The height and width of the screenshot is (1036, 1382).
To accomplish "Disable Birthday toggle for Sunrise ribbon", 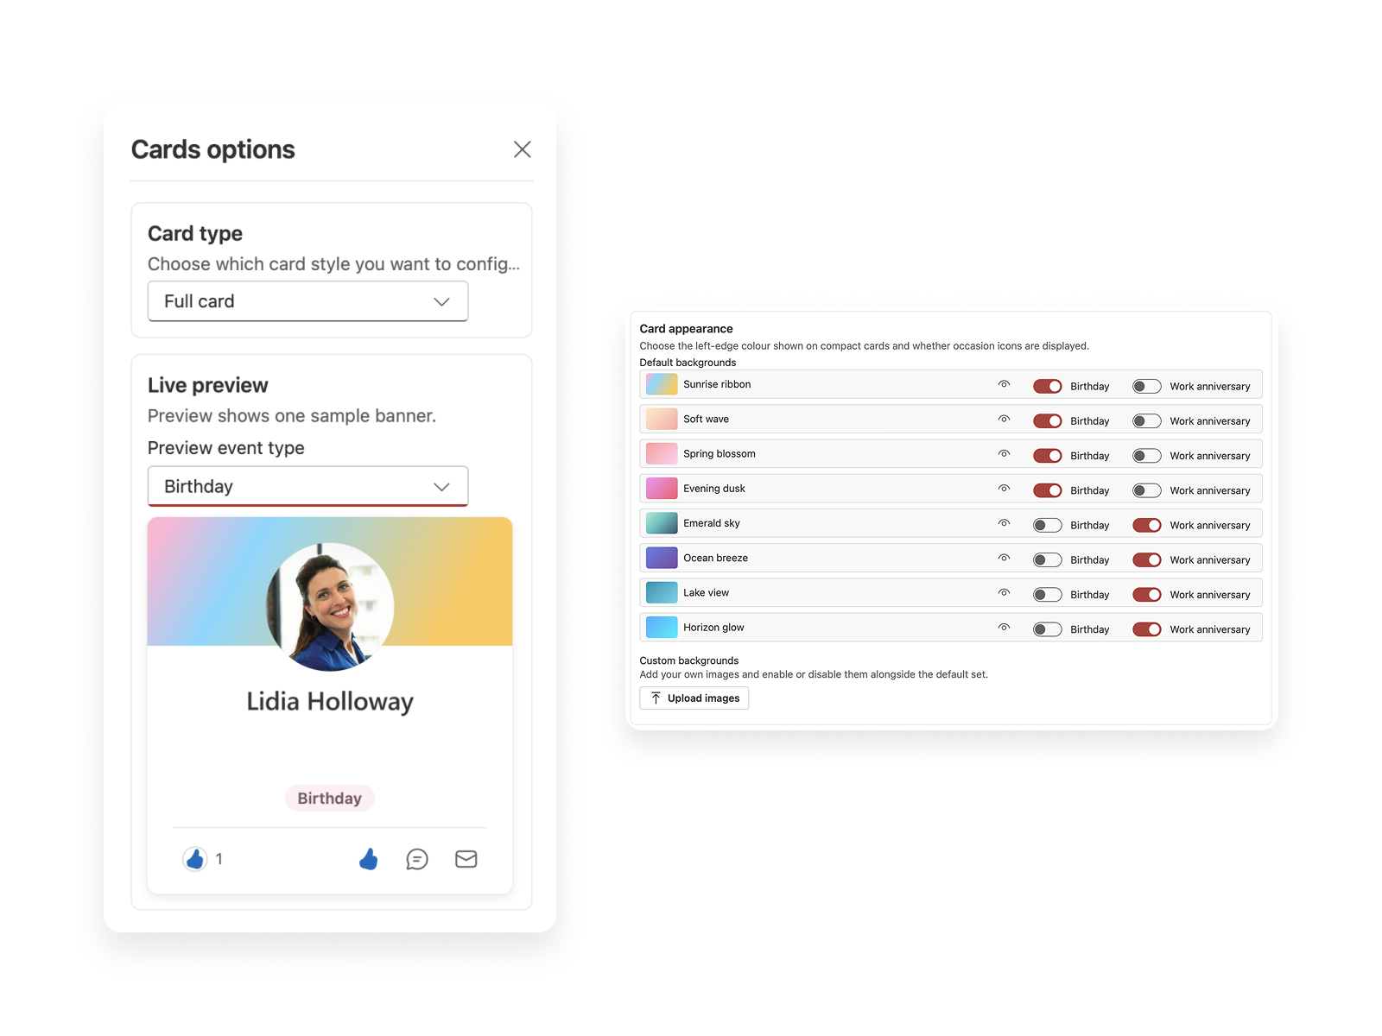I will [x=1048, y=386].
